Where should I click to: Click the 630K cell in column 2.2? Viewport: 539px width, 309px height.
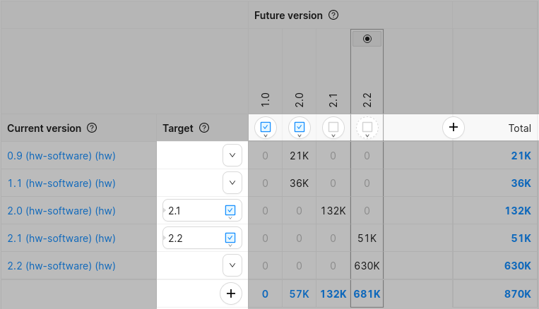[x=367, y=266]
